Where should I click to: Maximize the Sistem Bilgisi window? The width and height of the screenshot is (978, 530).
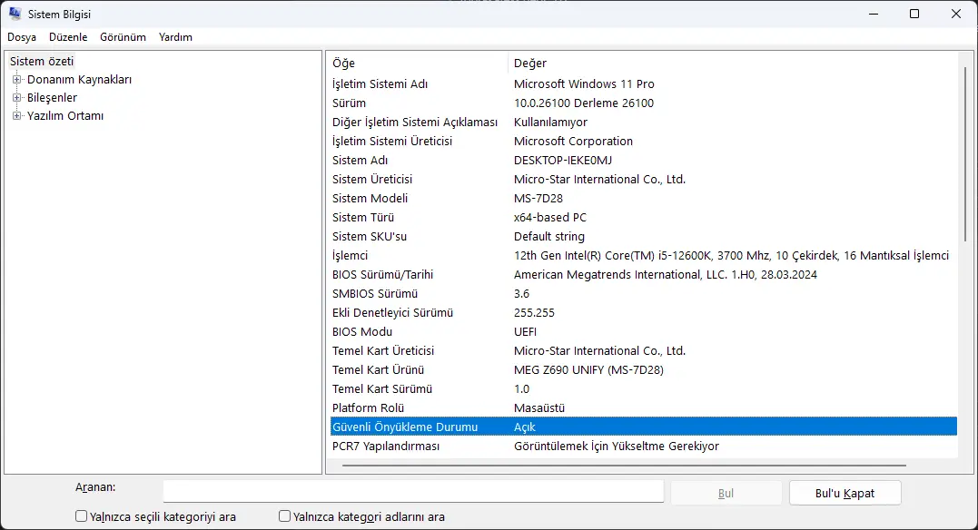click(914, 14)
